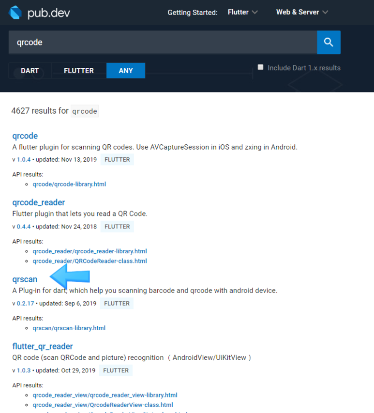Click 'updated: Nov 13, 2019' text
Viewport: 374px width, 413px height.
click(66, 160)
